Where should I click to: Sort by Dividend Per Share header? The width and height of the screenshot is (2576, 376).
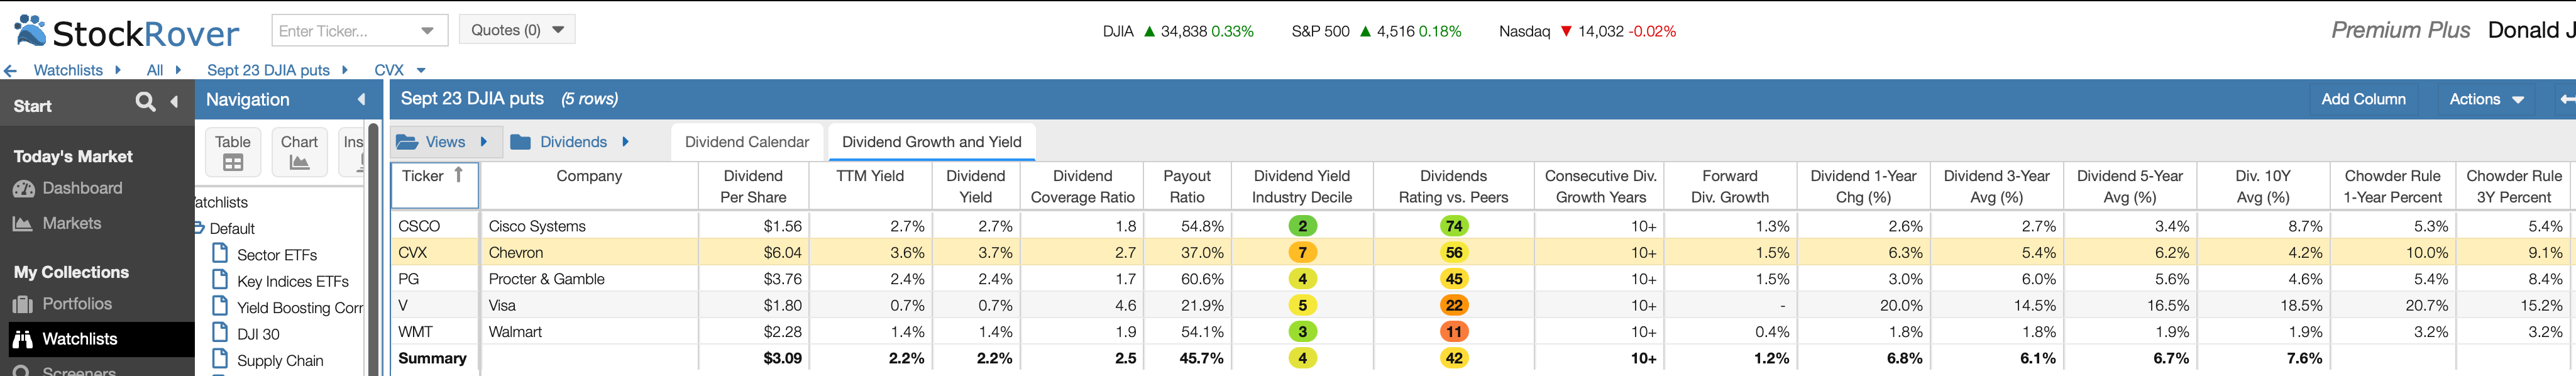(753, 186)
